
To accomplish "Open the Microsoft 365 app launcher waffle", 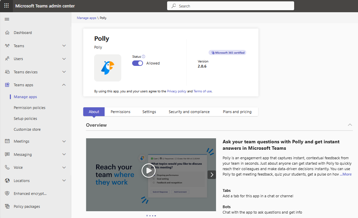I will point(6,6).
